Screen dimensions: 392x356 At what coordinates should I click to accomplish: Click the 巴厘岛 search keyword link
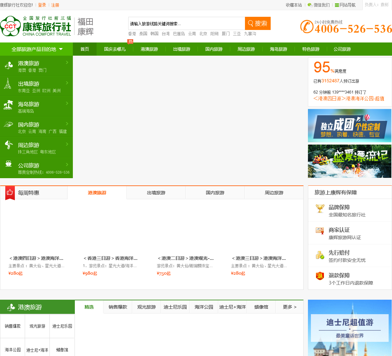click(x=179, y=34)
